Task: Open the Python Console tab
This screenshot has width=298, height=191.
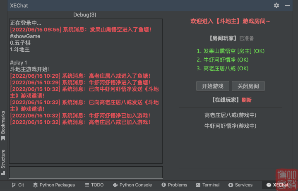Action: coord(132,185)
